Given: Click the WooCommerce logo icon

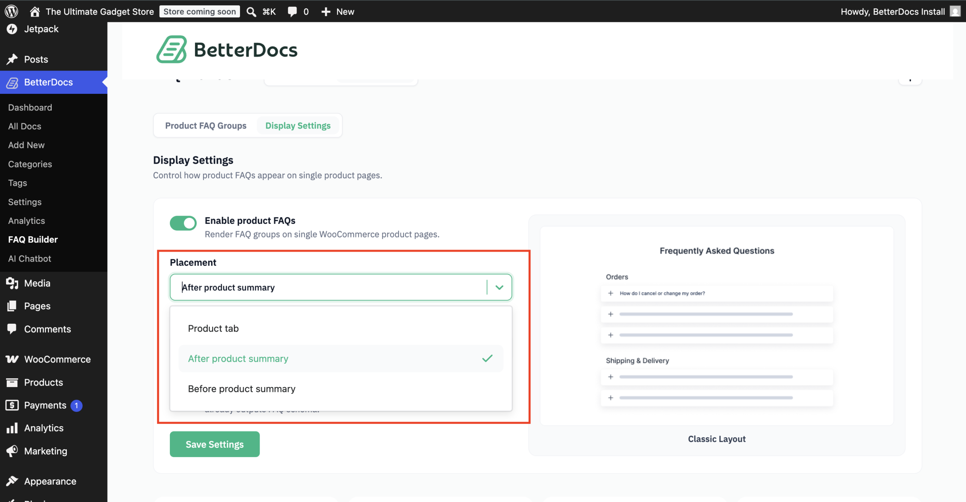Looking at the screenshot, I should click(x=12, y=359).
